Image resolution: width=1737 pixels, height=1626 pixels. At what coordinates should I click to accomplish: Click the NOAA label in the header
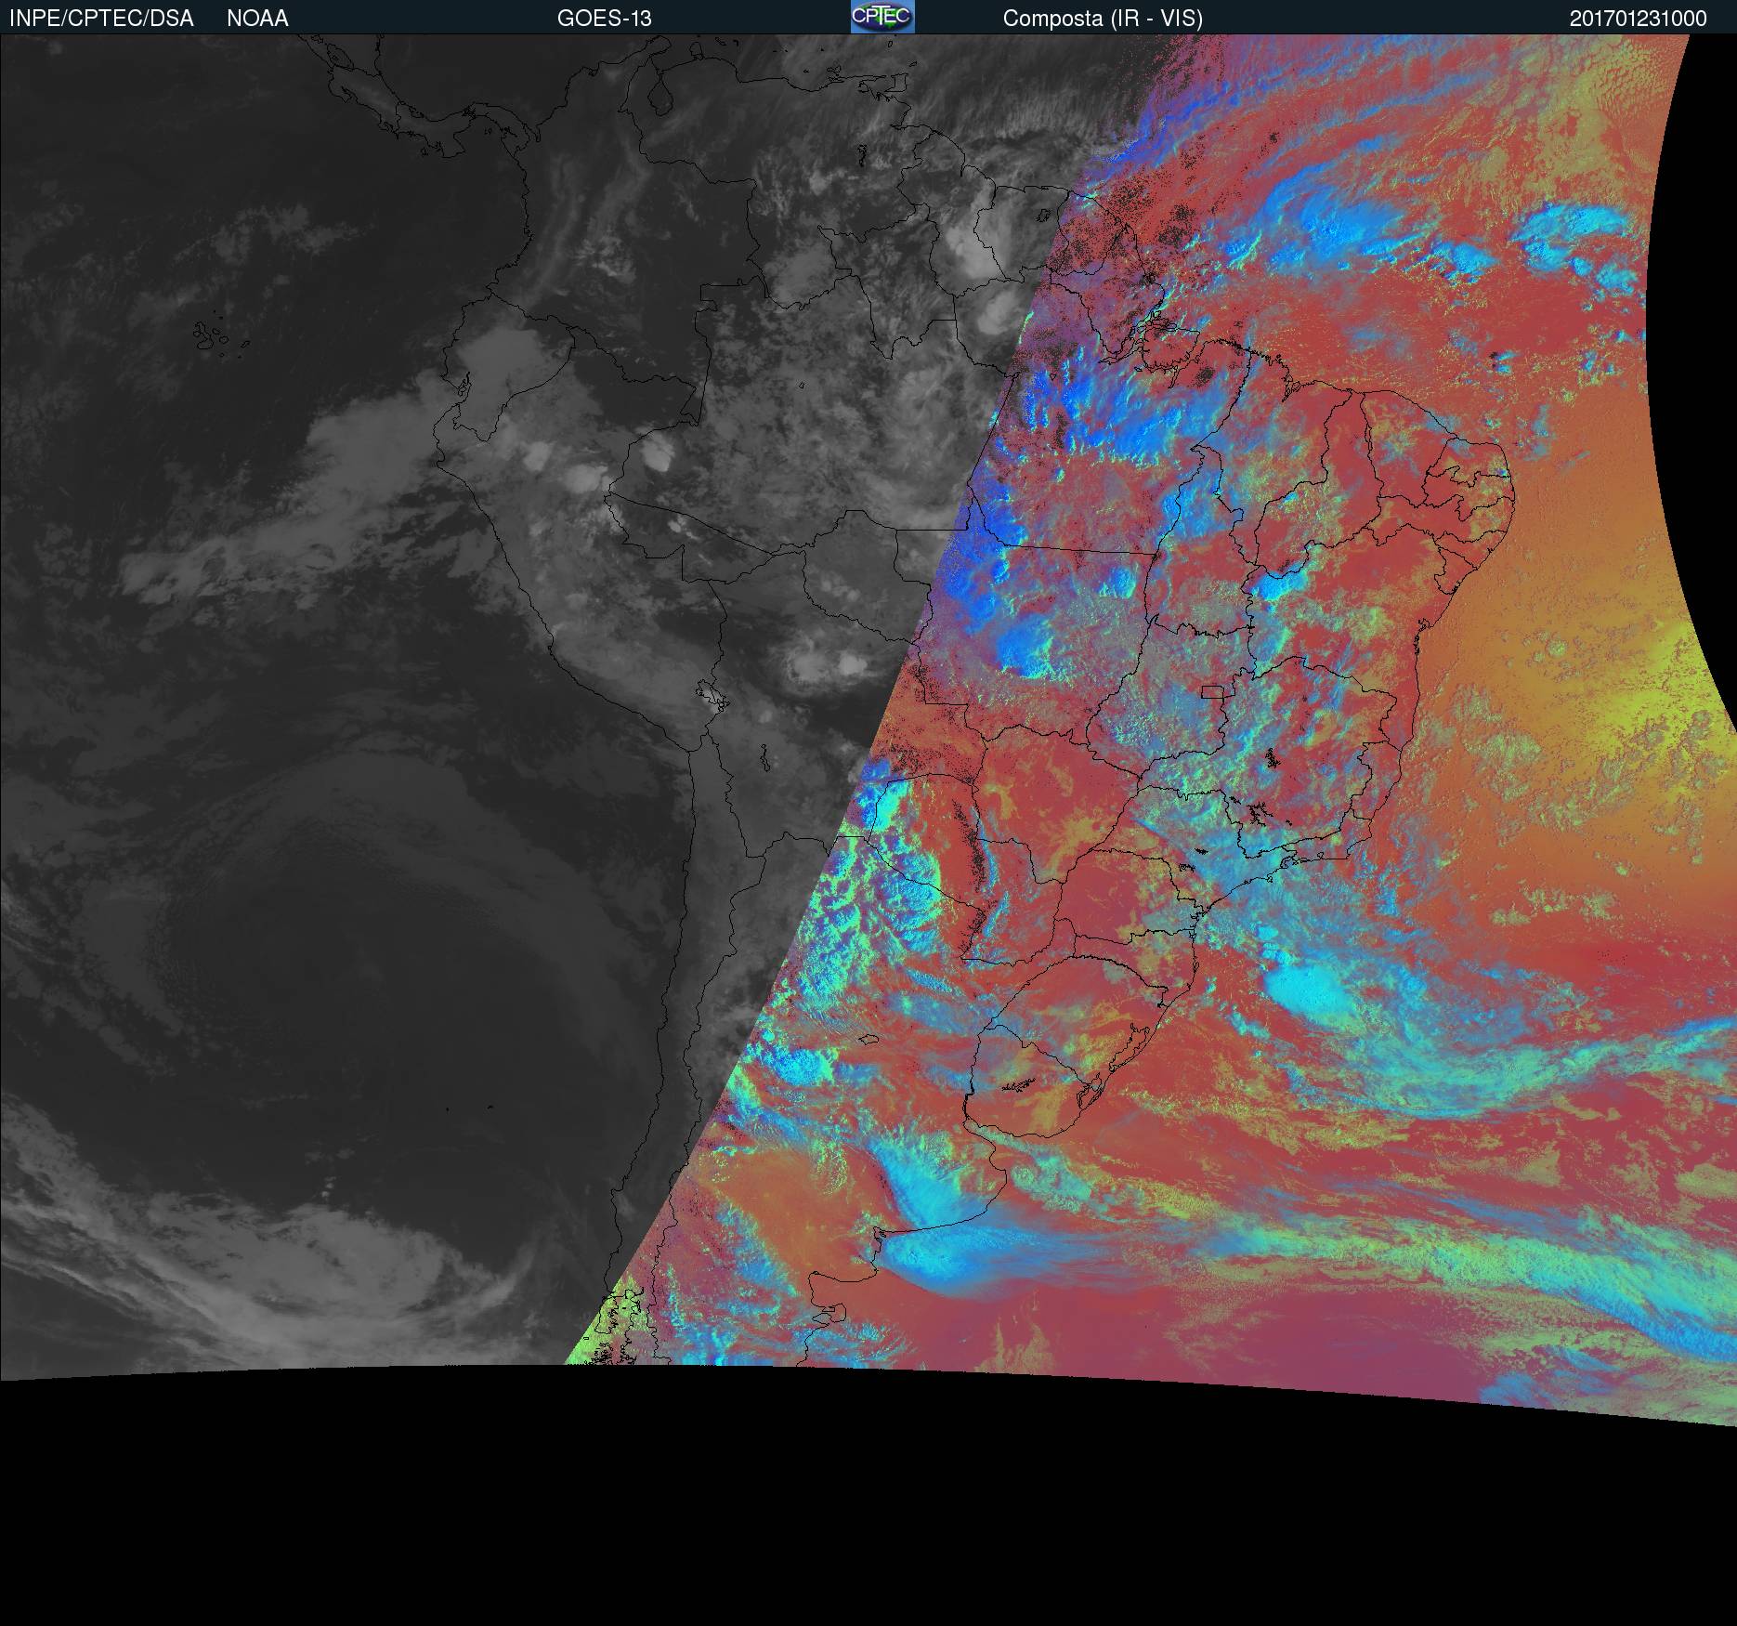point(257,19)
